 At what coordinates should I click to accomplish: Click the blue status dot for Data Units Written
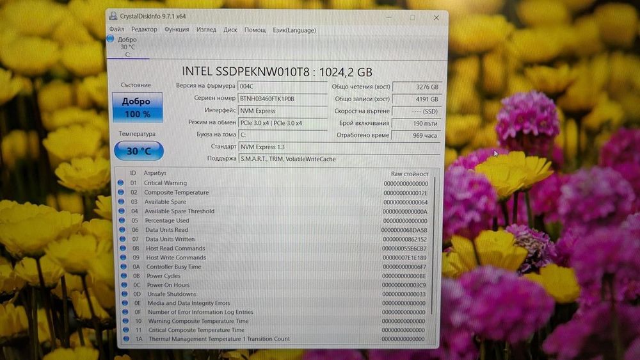[x=123, y=239]
